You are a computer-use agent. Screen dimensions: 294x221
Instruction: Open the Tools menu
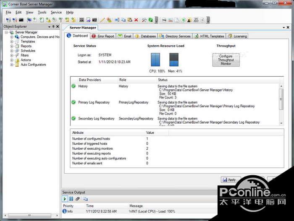42,12
